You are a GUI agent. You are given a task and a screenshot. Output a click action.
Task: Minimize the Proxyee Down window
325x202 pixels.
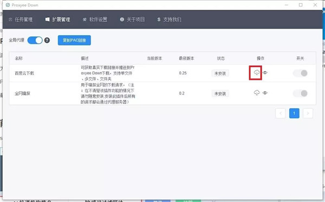point(287,5)
